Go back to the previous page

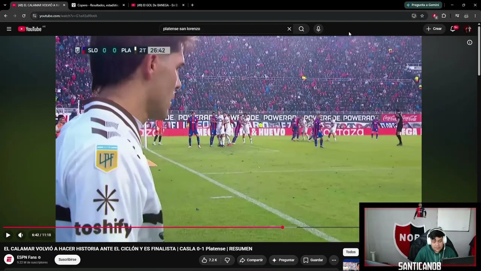6,16
